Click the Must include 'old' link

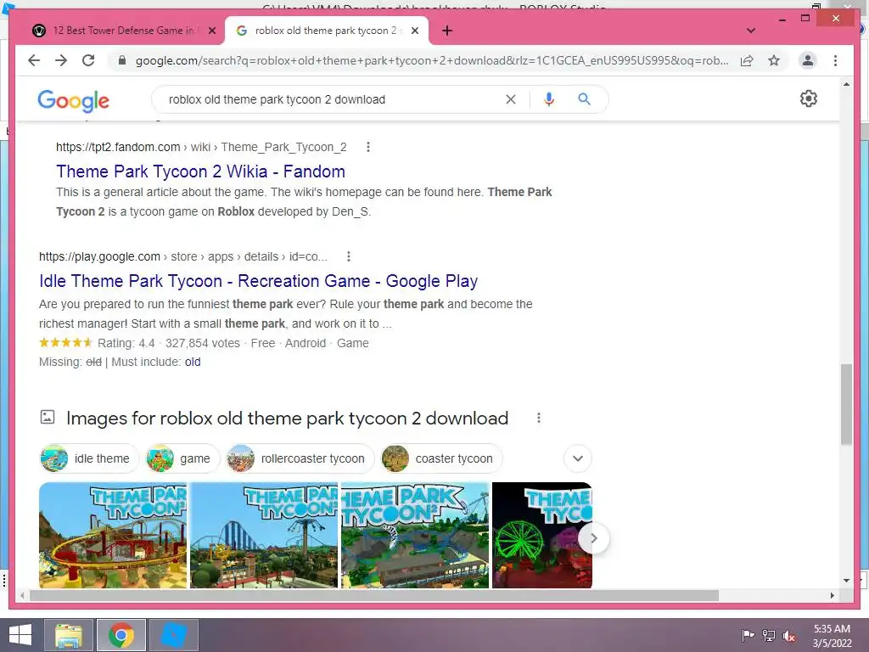point(193,362)
